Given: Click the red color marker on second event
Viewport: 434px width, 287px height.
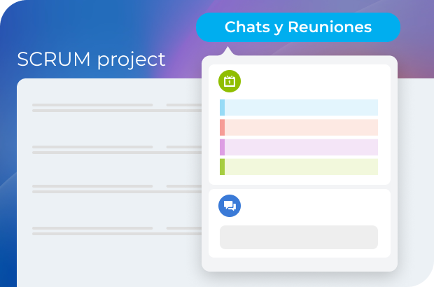Looking at the screenshot, I should click(222, 127).
